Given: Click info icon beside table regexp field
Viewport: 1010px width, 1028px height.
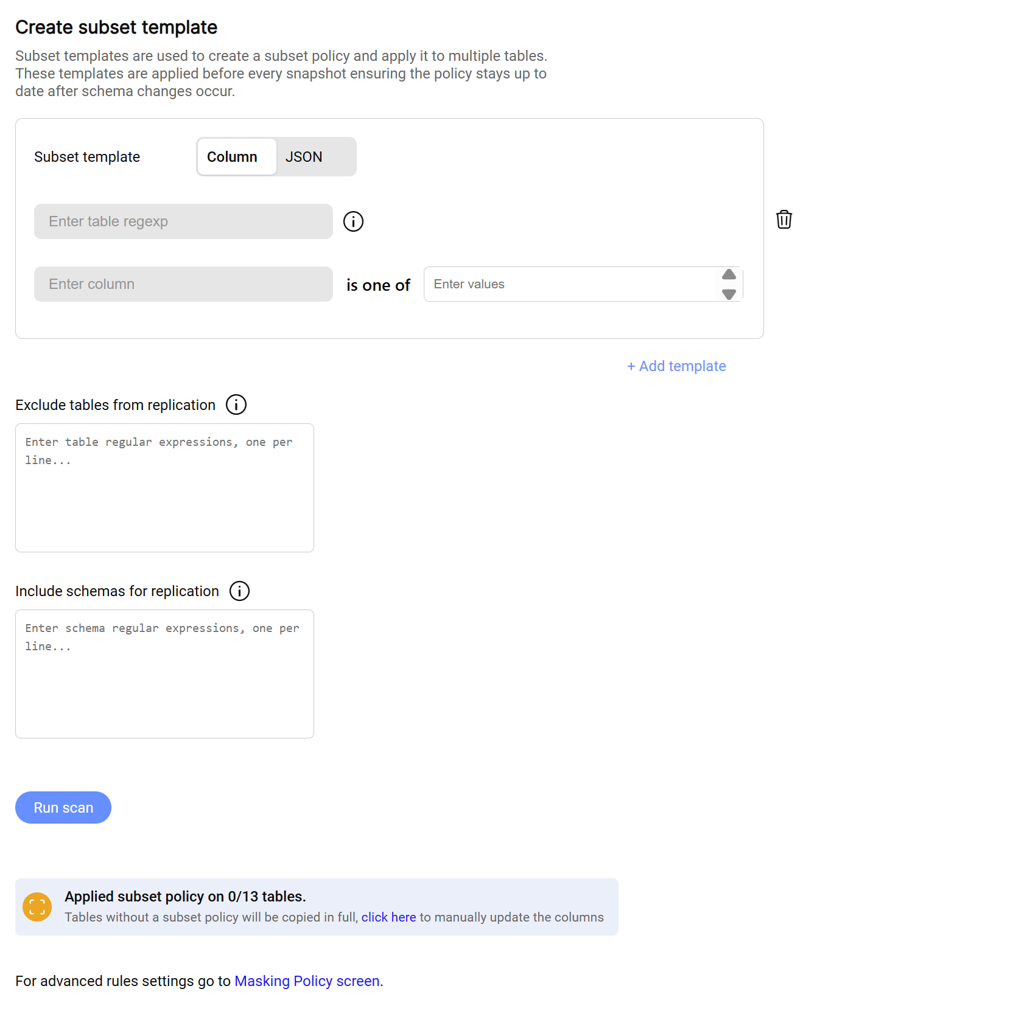Looking at the screenshot, I should [x=353, y=221].
